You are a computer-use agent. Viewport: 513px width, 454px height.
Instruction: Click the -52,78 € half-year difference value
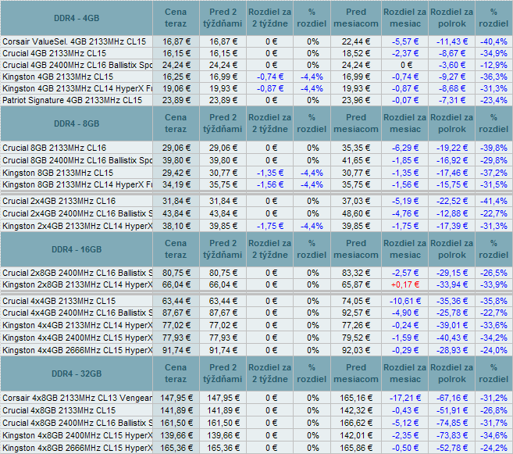click(452, 448)
